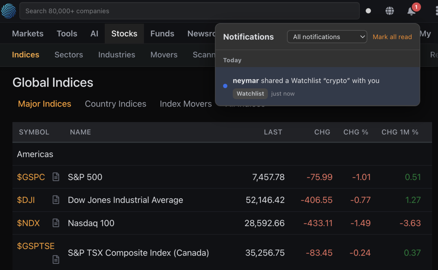Switch to the Scanner sub-tab
Image resolution: width=438 pixels, height=270 pixels.
pos(204,55)
